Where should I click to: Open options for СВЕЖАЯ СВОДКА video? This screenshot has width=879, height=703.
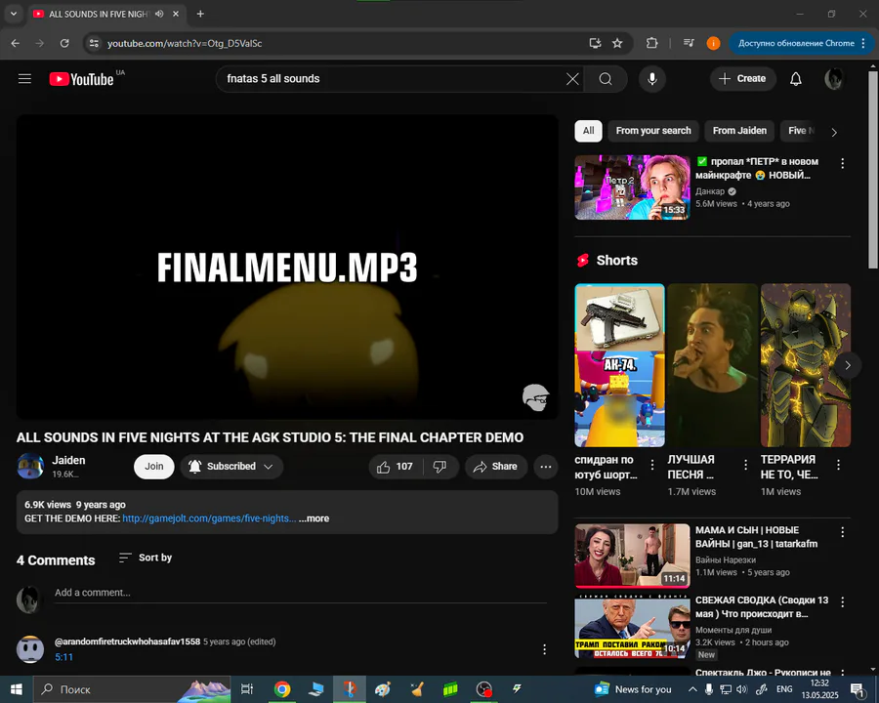pos(842,602)
